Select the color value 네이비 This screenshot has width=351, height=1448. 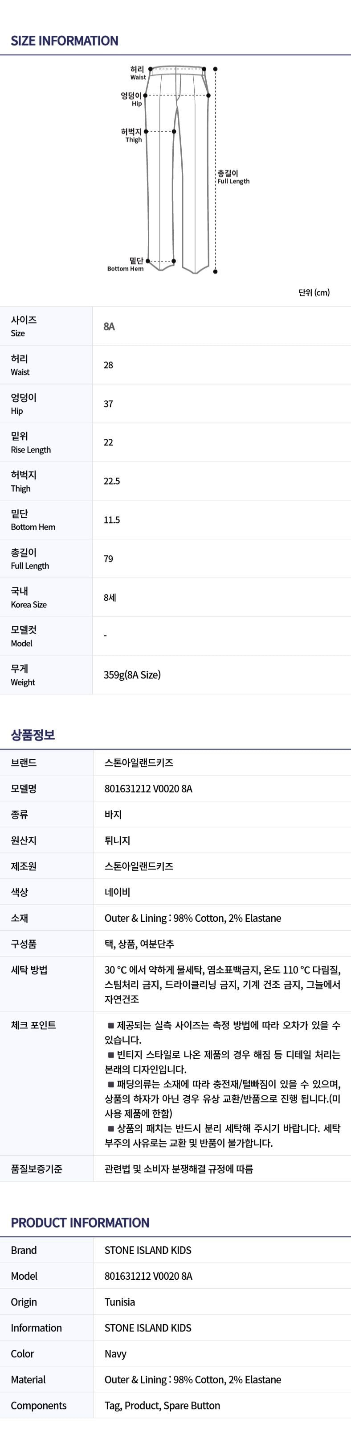pos(117,892)
